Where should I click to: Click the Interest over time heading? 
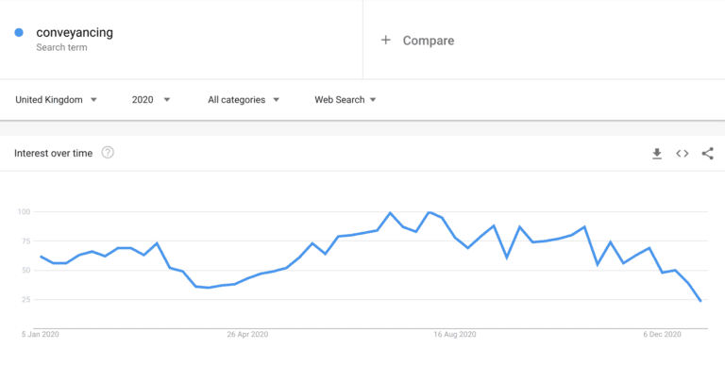(53, 154)
